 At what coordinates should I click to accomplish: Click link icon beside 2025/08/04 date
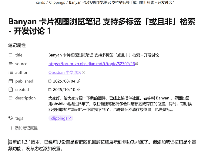point(79,81)
